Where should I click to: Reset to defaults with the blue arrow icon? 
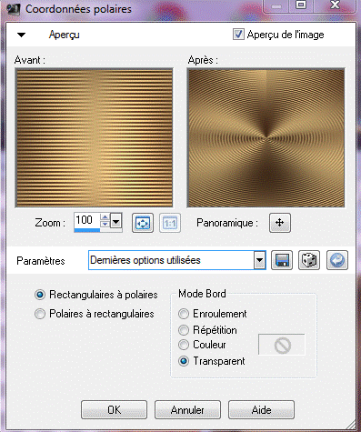[x=337, y=260]
